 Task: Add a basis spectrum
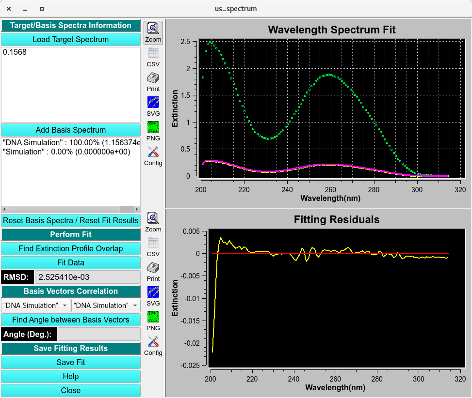(71, 130)
